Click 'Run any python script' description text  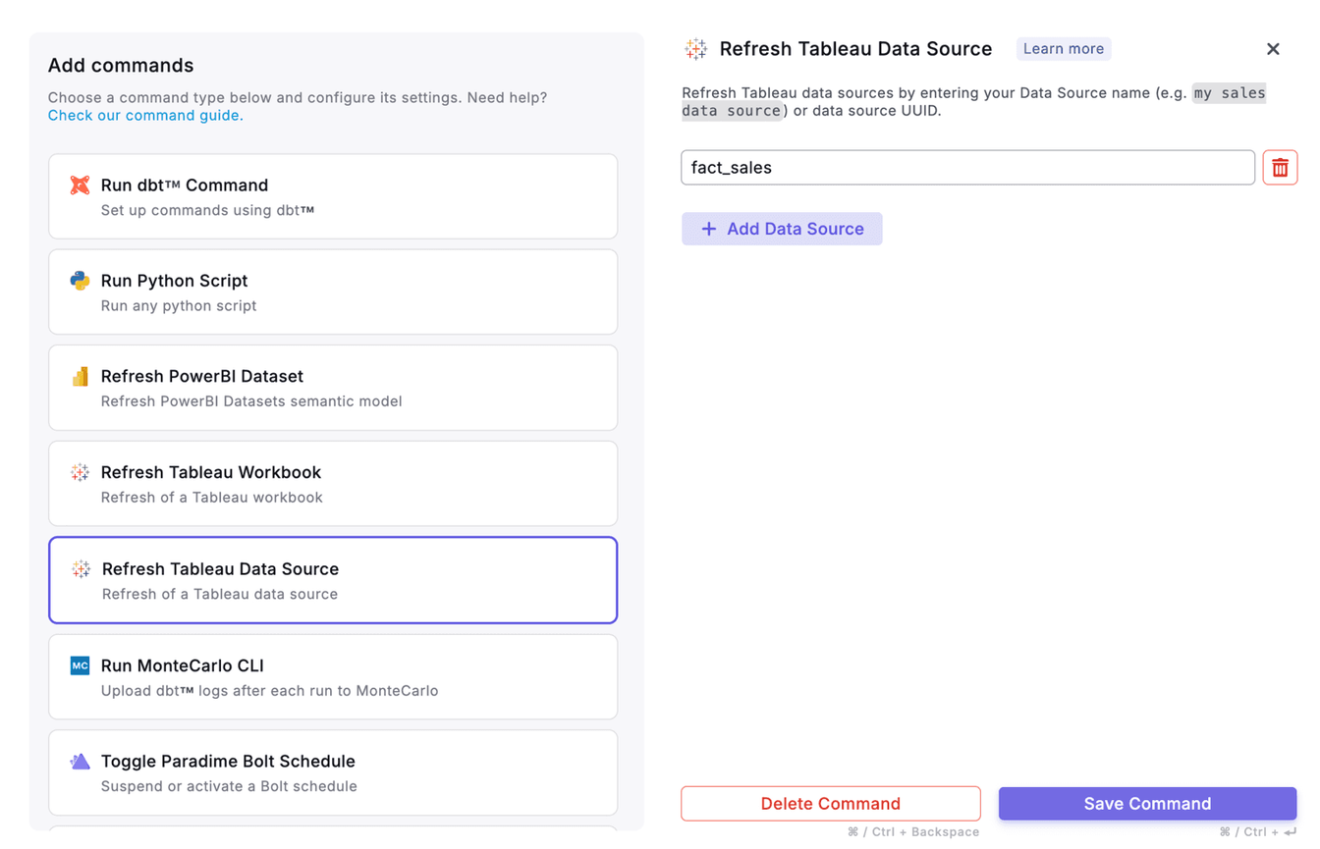[x=179, y=305]
